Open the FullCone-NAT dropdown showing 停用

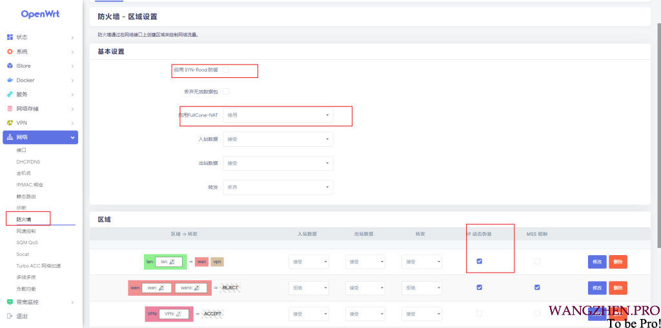278,115
